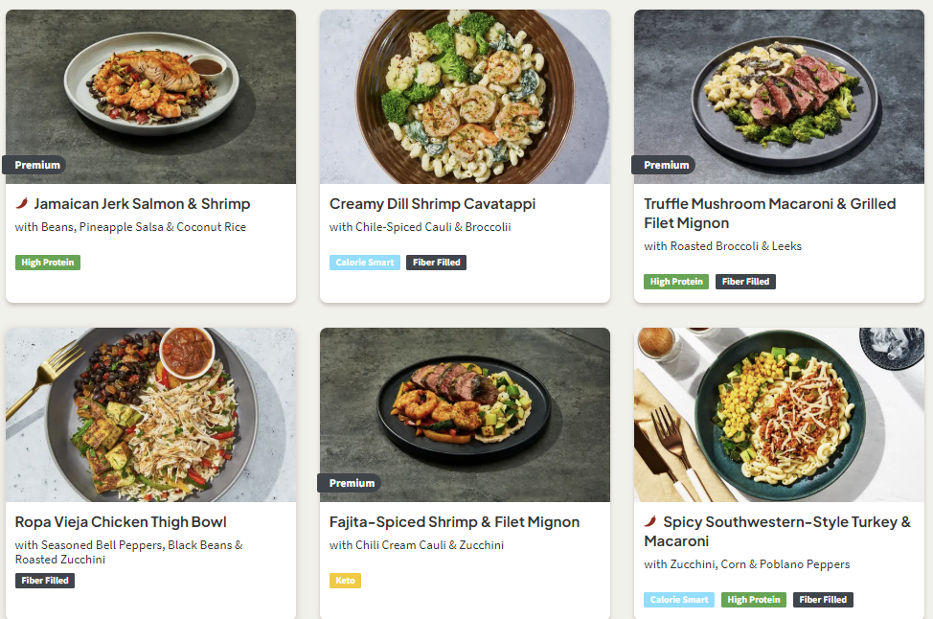Open the Spicy Southwestern-Style Turkey meal image
Image resolution: width=933 pixels, height=619 pixels.
click(x=779, y=414)
